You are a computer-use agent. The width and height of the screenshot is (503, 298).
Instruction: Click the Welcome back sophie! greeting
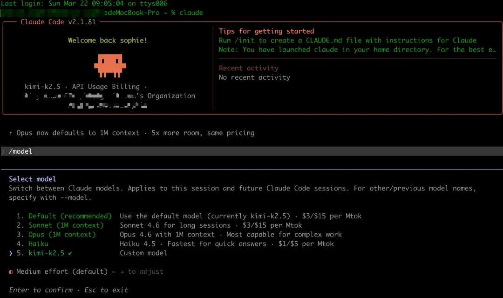108,41
